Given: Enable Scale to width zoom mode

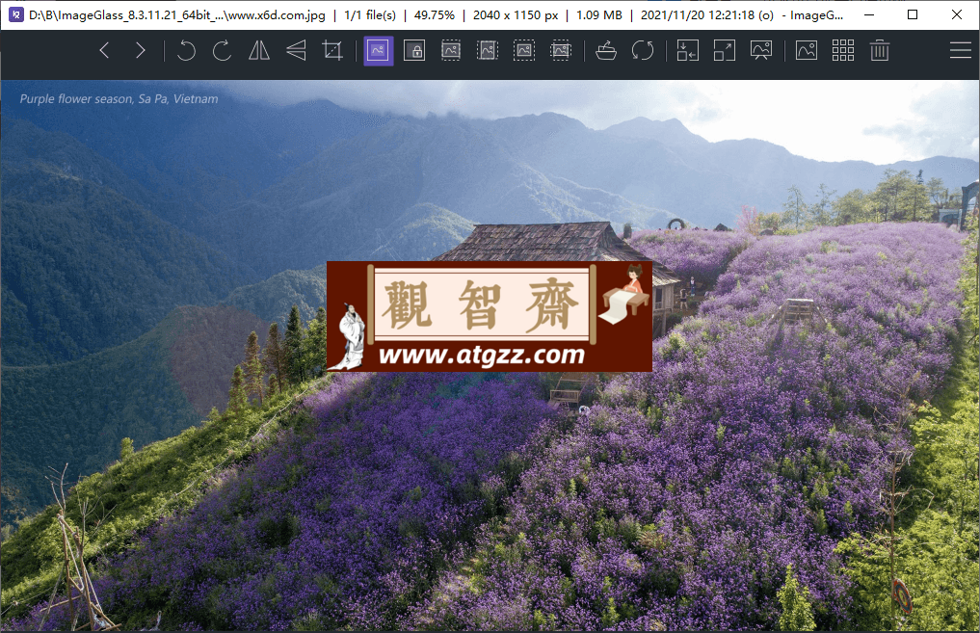Looking at the screenshot, I should 451,51.
